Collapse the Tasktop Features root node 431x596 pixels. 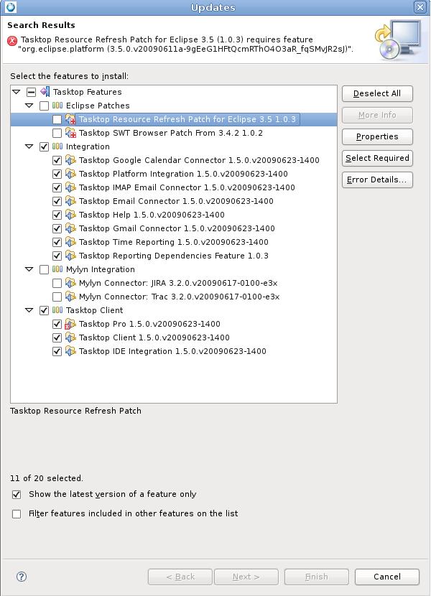[17, 92]
